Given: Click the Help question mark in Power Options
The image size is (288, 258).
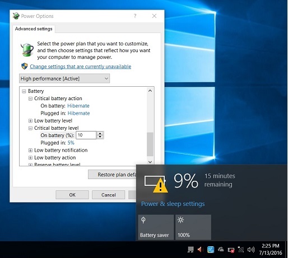Looking at the screenshot, I should pos(135,16).
